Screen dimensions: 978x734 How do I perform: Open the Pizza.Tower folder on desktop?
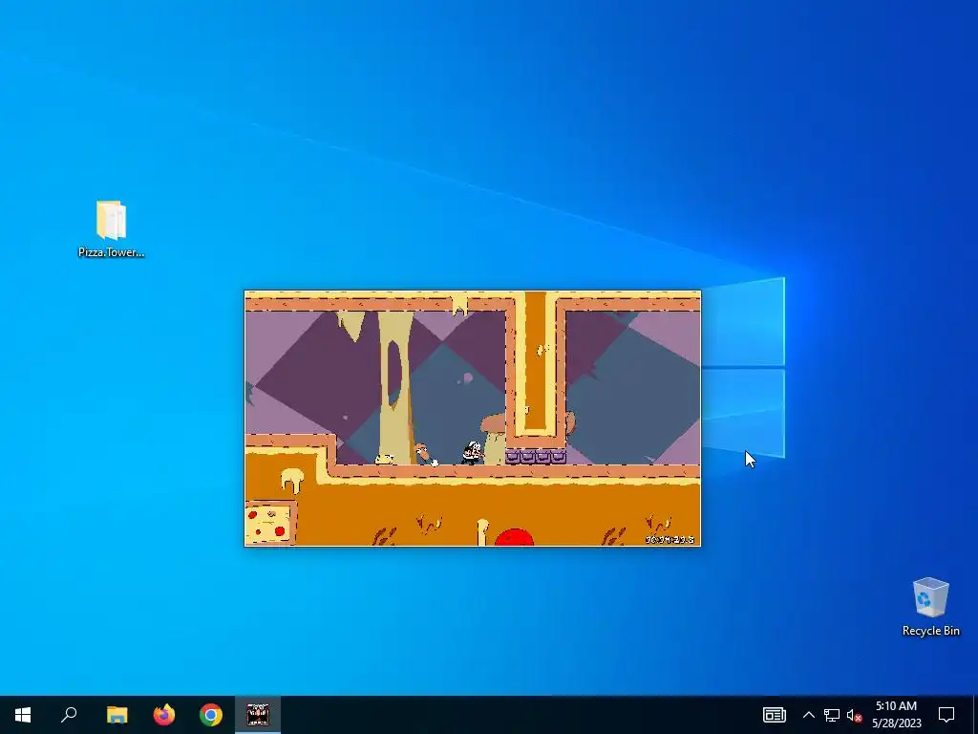coord(111,228)
